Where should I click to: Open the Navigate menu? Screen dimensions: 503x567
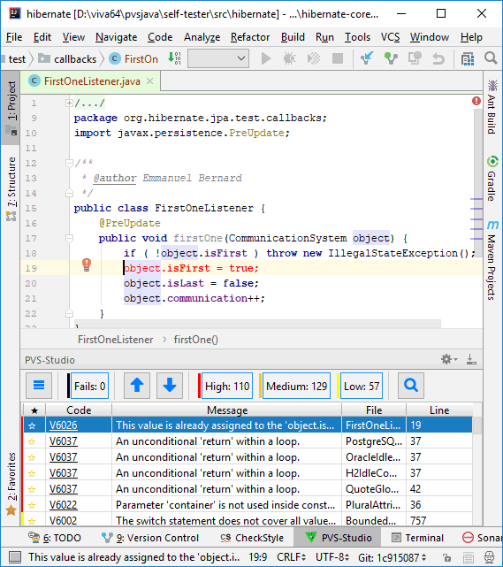click(x=116, y=37)
